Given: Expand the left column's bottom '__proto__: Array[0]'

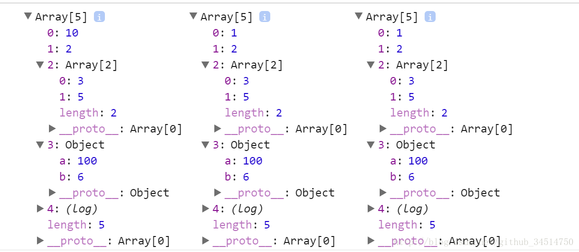Looking at the screenshot, I should pyautogui.click(x=40, y=240).
